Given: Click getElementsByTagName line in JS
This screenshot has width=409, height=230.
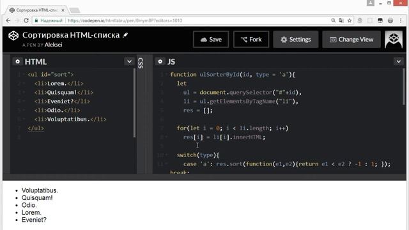Looking at the screenshot, I should tap(241, 101).
